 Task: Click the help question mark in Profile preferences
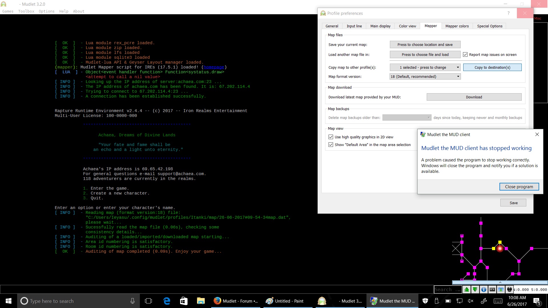pyautogui.click(x=508, y=13)
